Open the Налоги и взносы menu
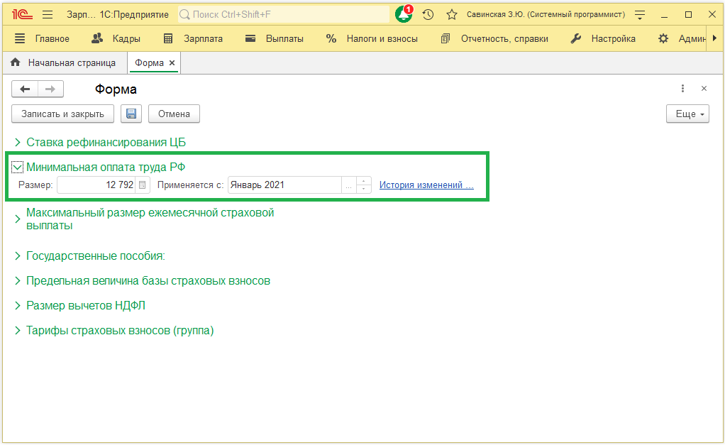 (372, 38)
